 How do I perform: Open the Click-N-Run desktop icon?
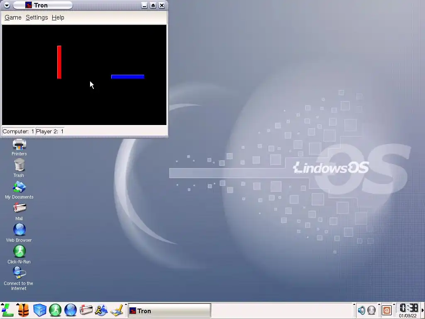(19, 255)
